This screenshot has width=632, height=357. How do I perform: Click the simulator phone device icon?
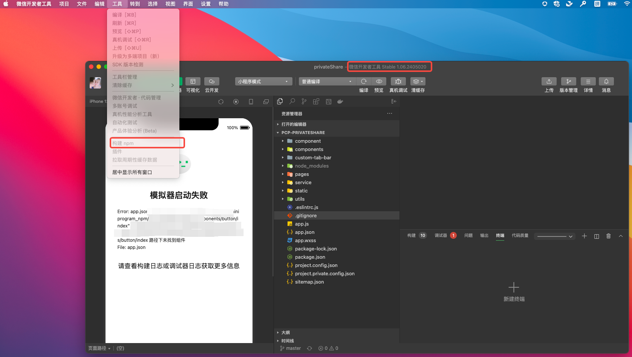(251, 102)
